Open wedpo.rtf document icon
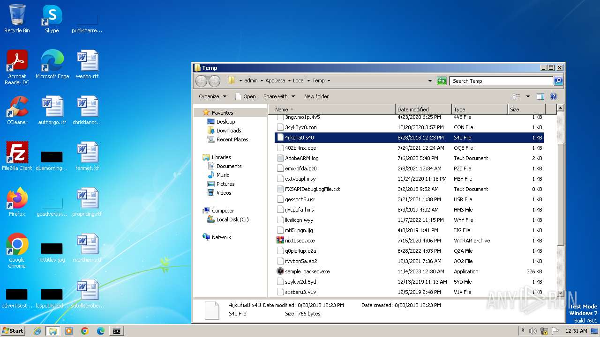 click(x=87, y=65)
